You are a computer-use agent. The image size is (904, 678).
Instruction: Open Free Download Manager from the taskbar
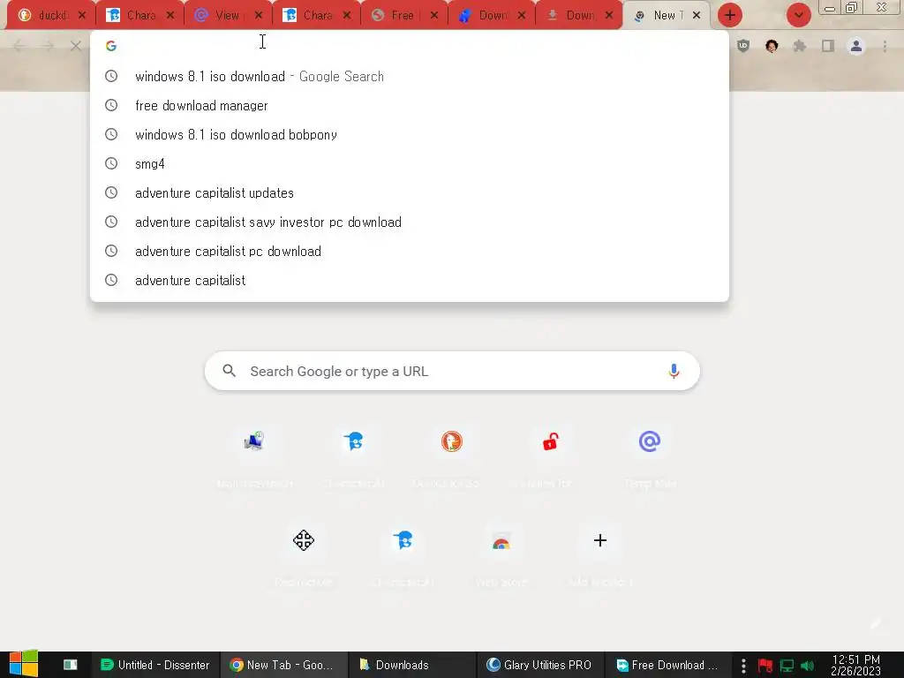[x=668, y=665]
